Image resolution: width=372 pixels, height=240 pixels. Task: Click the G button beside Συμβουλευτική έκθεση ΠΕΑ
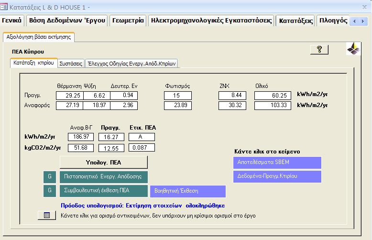coord(50,191)
